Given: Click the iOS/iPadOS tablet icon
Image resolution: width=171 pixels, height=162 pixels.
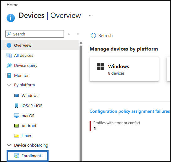Looking at the screenshot, I should coord(17,105).
